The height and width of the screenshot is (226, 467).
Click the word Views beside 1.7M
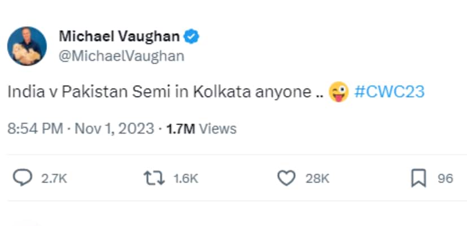click(218, 128)
